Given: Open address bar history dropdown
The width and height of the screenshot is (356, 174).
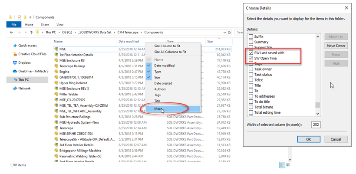Looking at the screenshot, I should (225, 32).
